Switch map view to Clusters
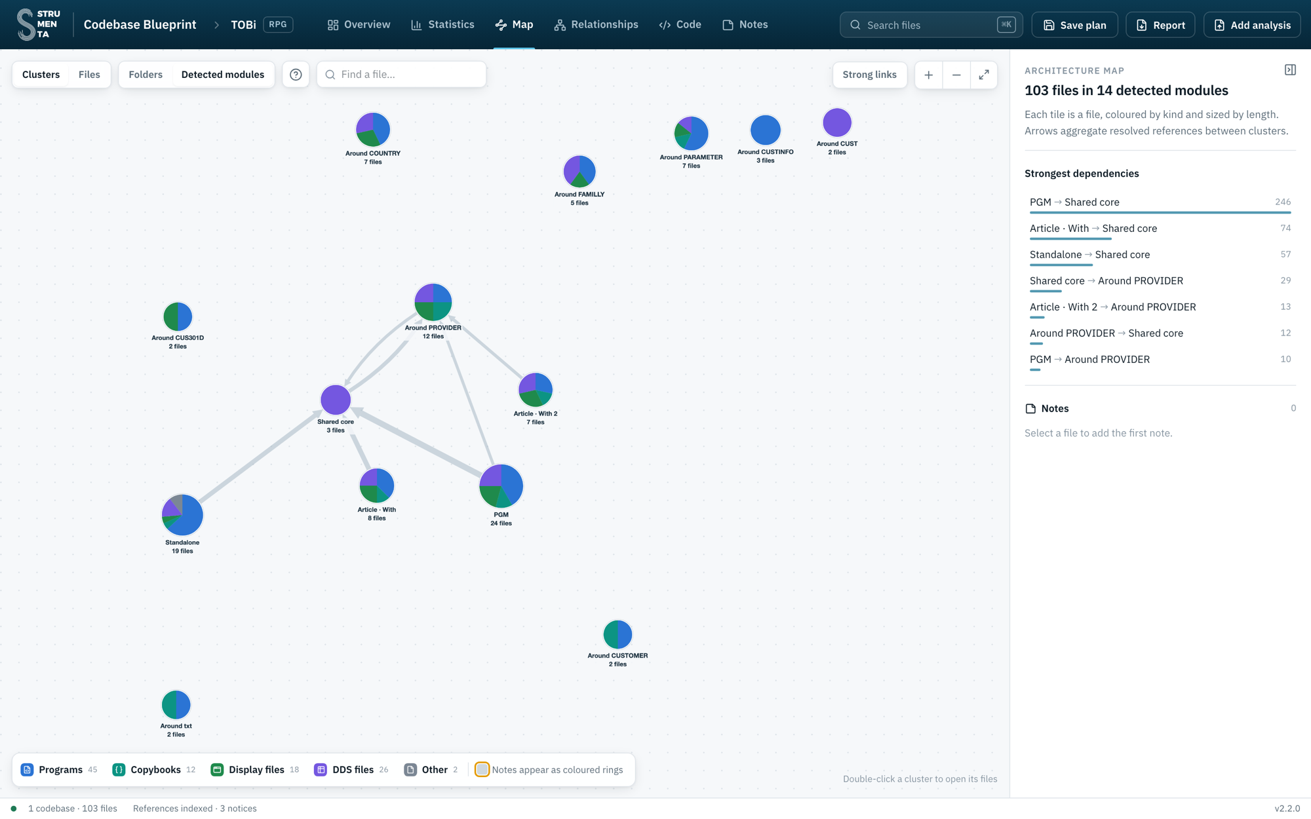The width and height of the screenshot is (1311, 819). (41, 75)
